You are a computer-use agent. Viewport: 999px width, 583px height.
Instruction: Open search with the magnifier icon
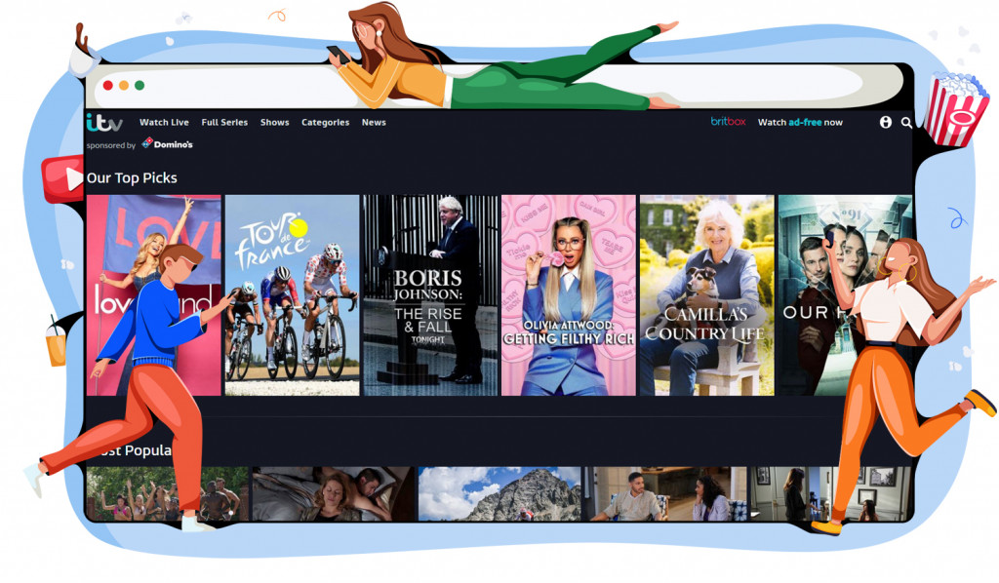tap(906, 122)
